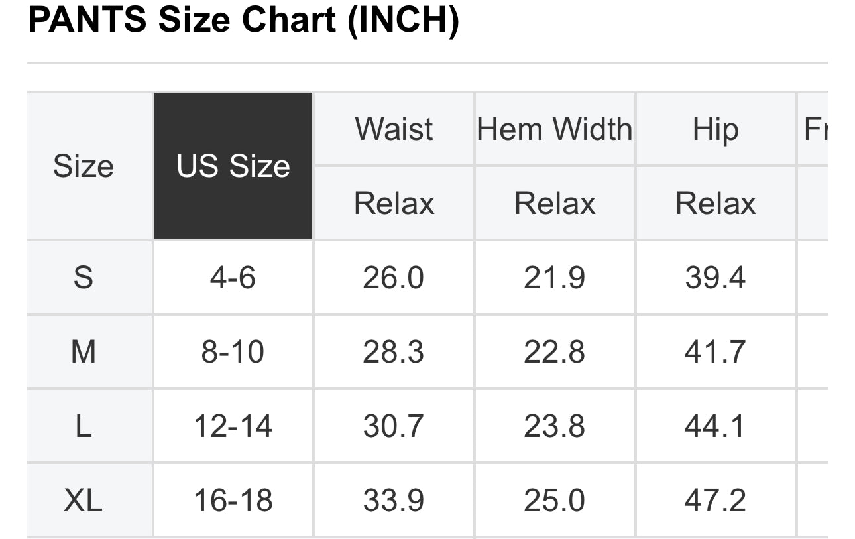855x539 pixels.
Task: Click the Relax subheader under Waist
Action: (x=394, y=203)
